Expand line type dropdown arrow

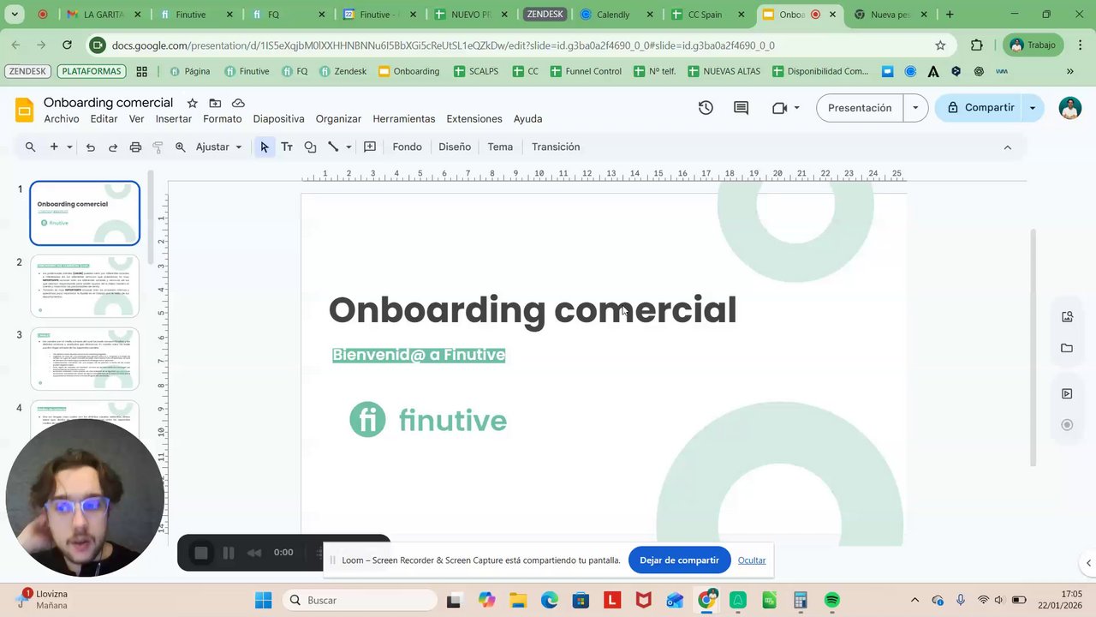(x=348, y=147)
